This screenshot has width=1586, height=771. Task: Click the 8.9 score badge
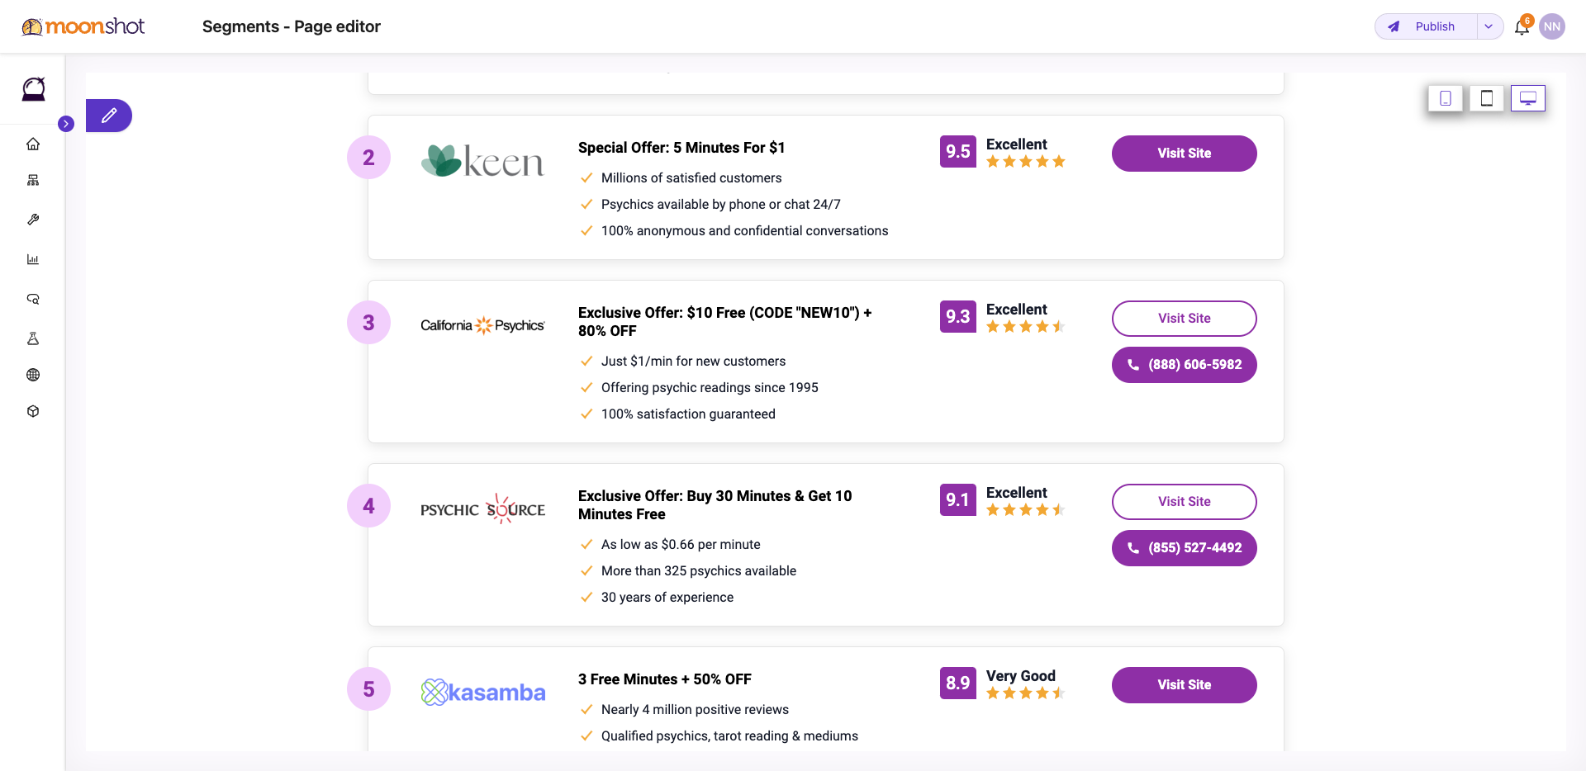958,683
